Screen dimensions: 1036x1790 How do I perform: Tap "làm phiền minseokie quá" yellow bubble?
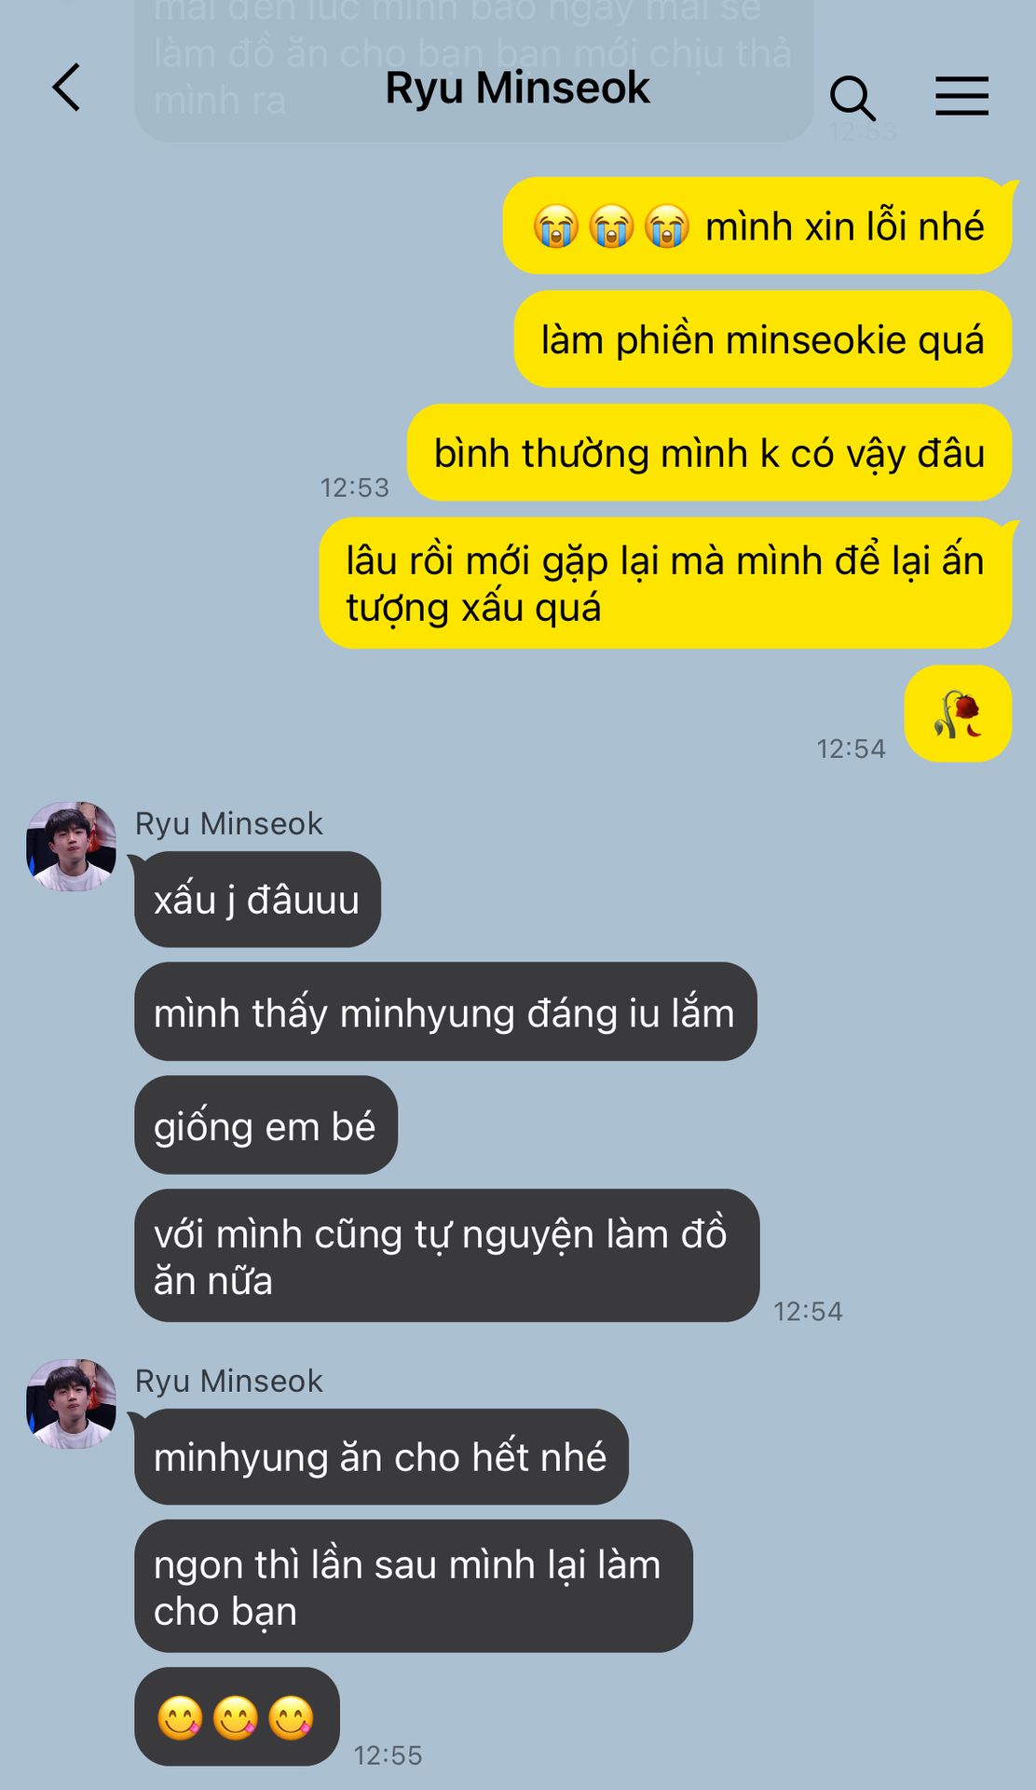point(763,339)
